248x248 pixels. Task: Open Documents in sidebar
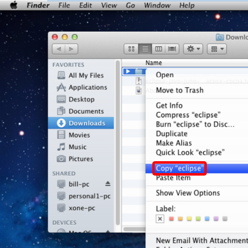[x=81, y=111]
